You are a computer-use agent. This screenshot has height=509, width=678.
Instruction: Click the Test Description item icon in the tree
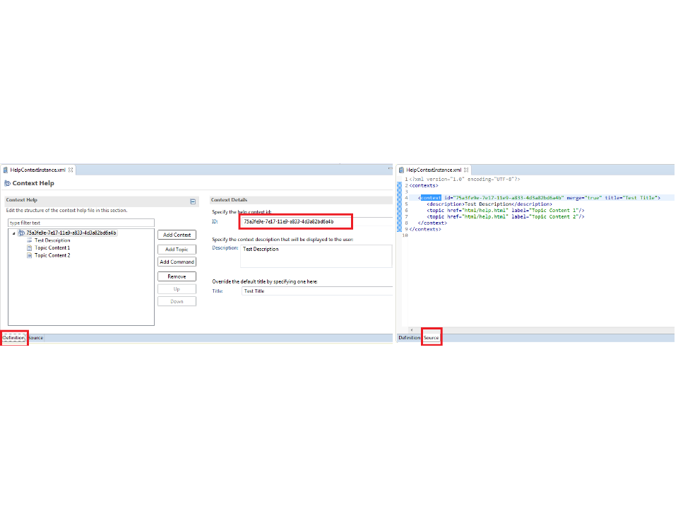[x=29, y=240]
